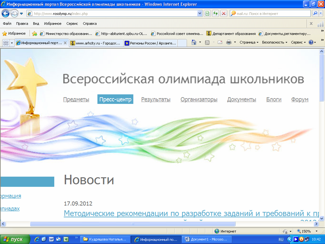
Task: Open the Страница dropdown menu
Action: 249,43
